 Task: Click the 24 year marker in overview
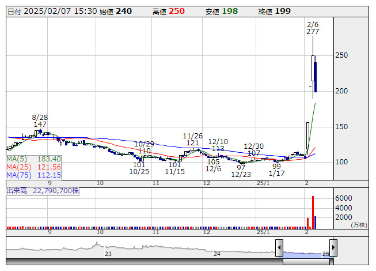click(x=217, y=254)
